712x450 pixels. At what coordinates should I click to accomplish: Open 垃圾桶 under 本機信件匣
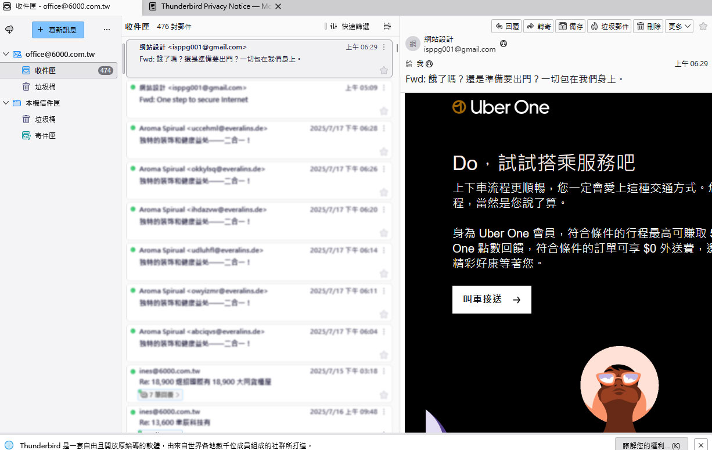59,119
